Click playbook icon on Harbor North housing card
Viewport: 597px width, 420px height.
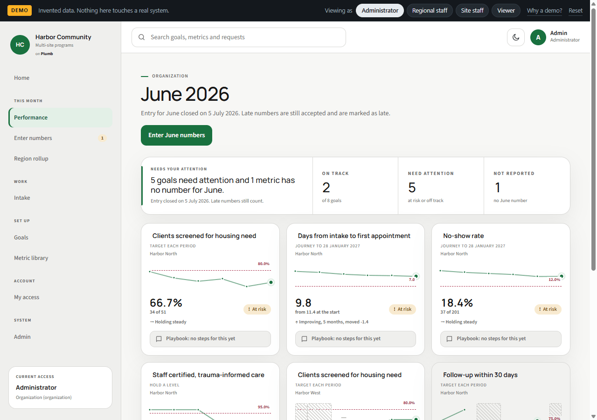[x=159, y=339]
